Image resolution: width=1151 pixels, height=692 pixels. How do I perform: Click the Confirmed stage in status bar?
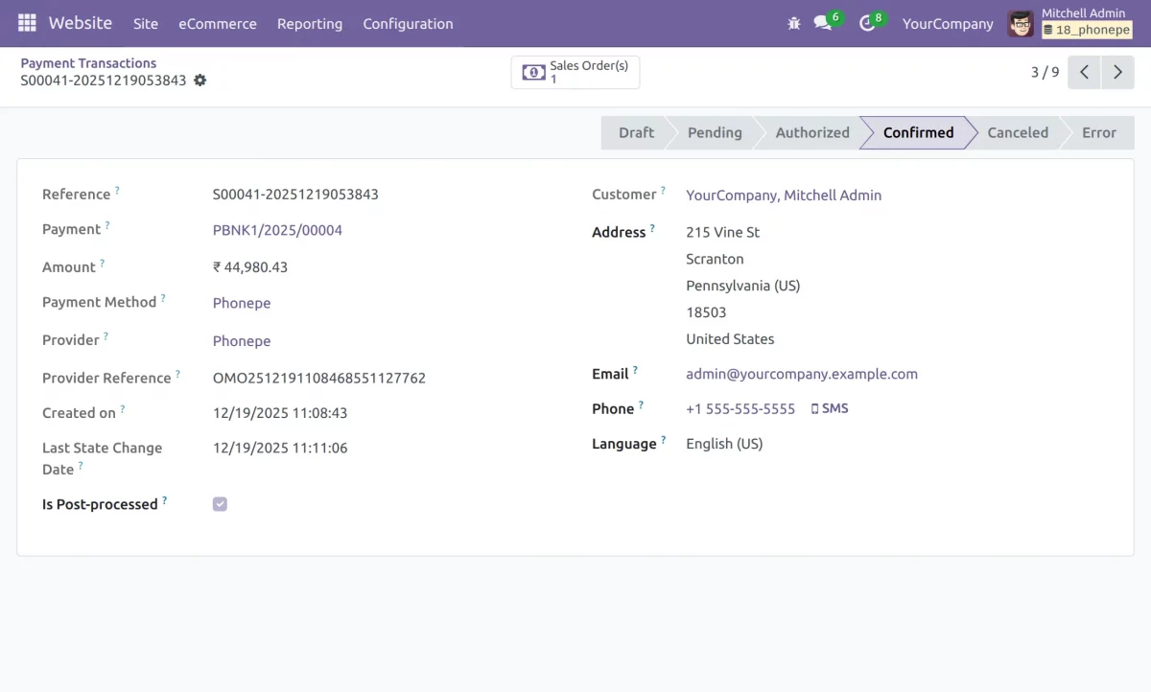(x=917, y=132)
